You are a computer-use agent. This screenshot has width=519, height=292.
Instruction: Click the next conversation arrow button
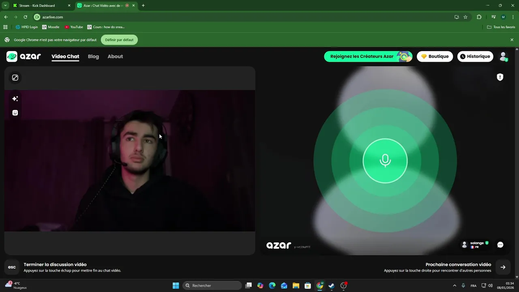[x=503, y=267]
